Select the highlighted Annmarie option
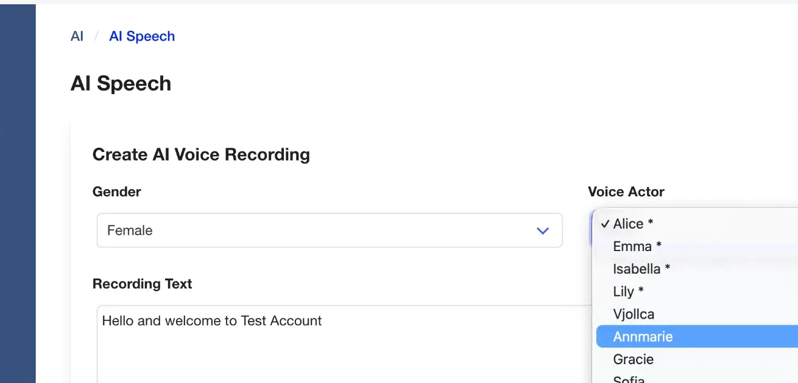This screenshot has height=383, width=798. (643, 337)
